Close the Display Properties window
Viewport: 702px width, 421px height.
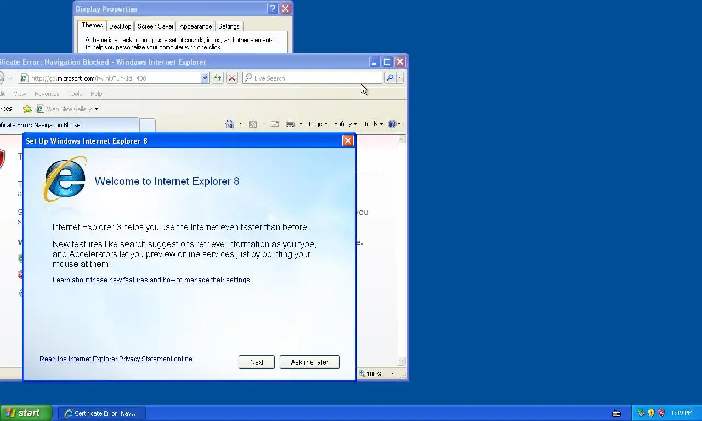tap(285, 9)
